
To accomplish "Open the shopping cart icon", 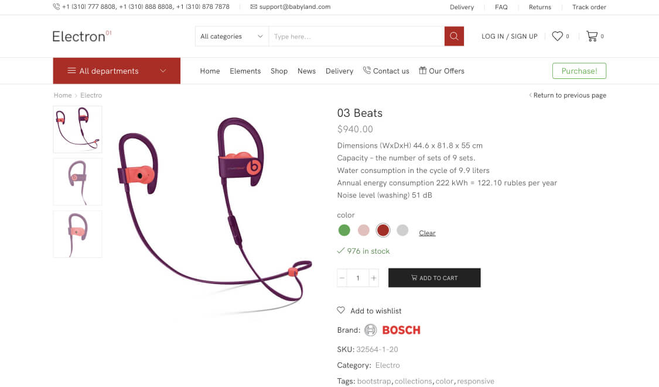I will click(x=592, y=36).
